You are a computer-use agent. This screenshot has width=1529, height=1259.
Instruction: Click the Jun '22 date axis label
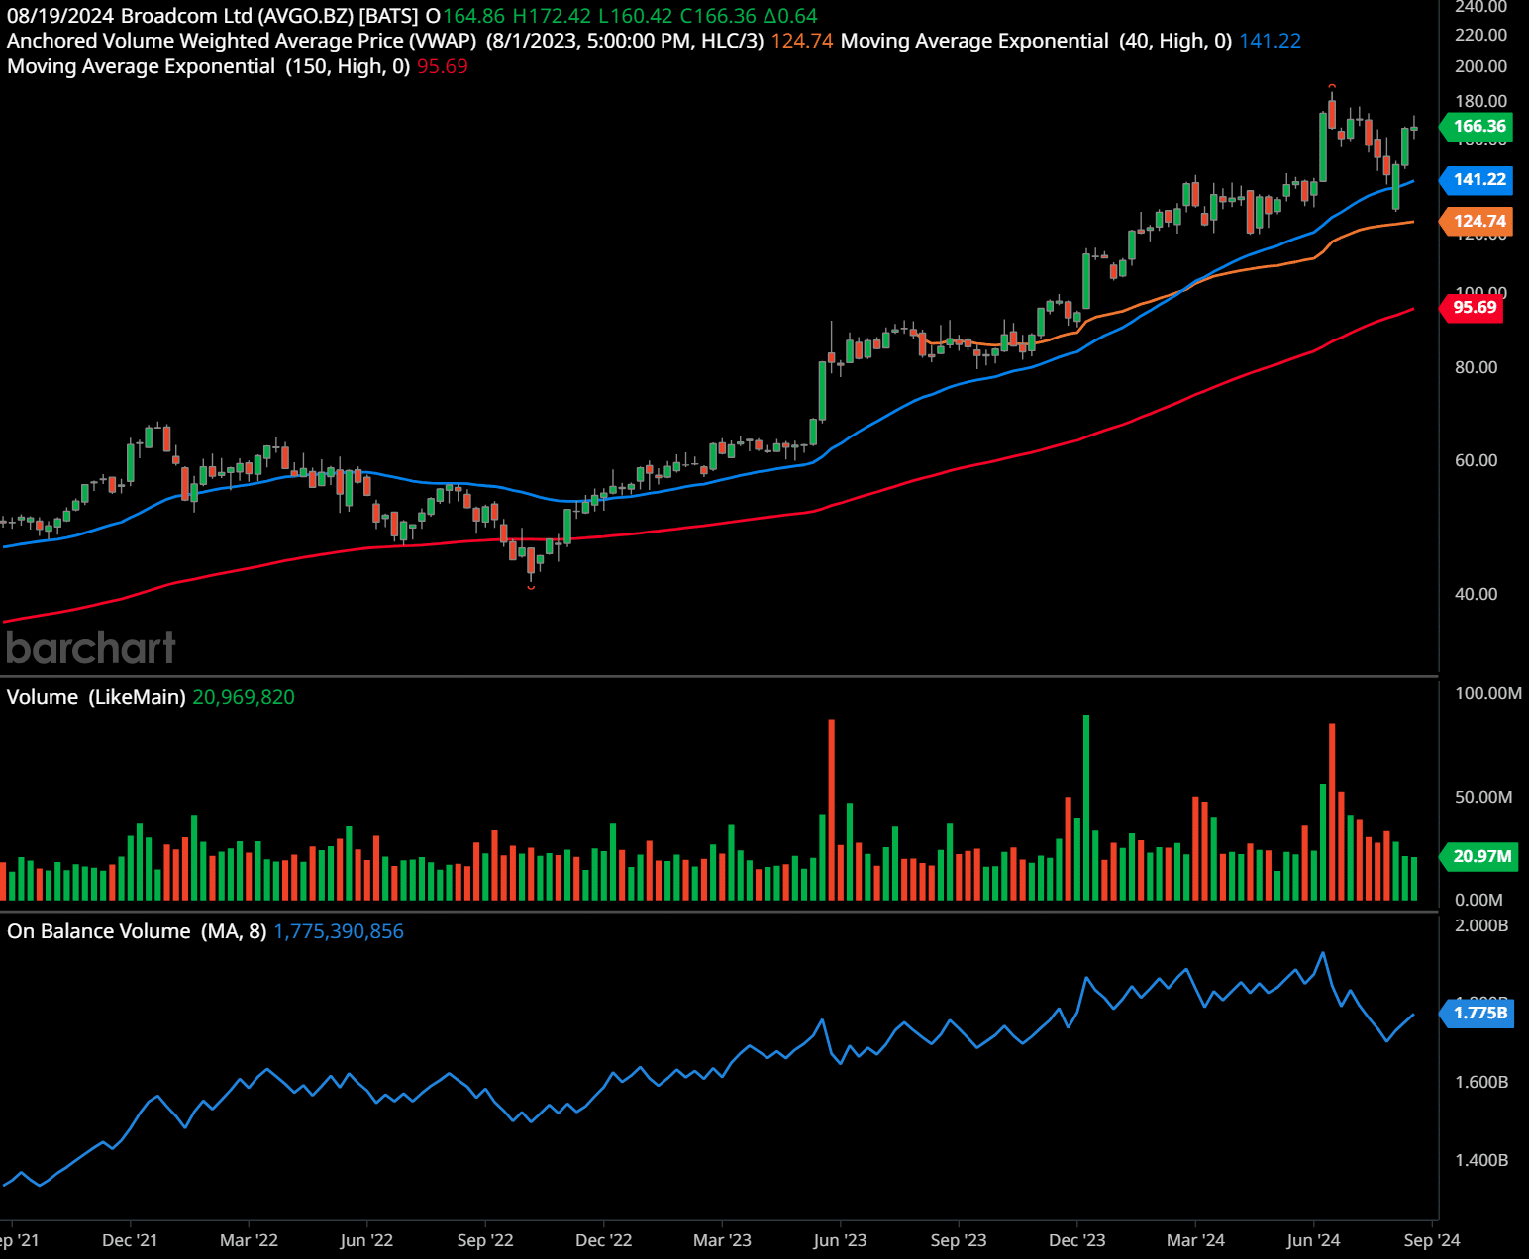pos(366,1240)
